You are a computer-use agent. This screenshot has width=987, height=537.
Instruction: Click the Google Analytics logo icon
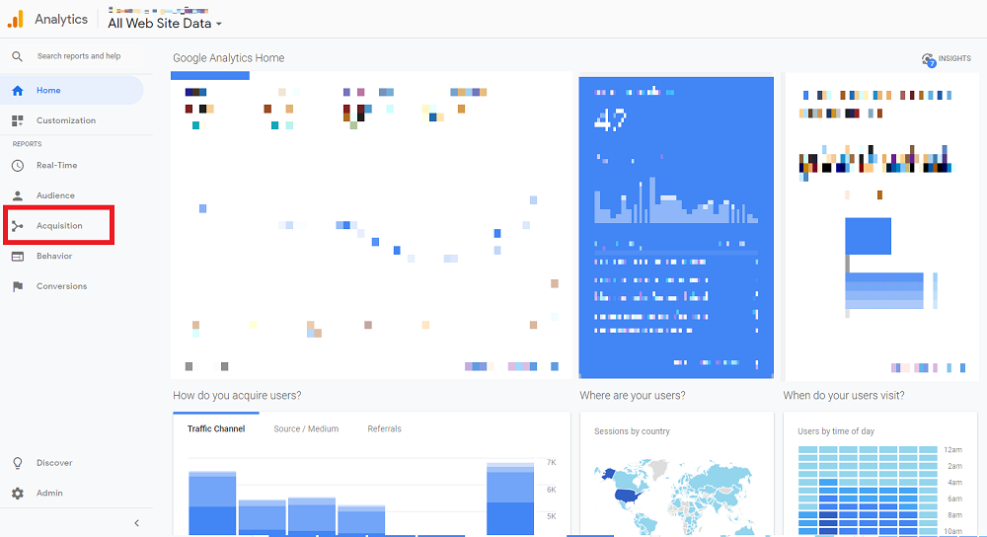tap(15, 19)
